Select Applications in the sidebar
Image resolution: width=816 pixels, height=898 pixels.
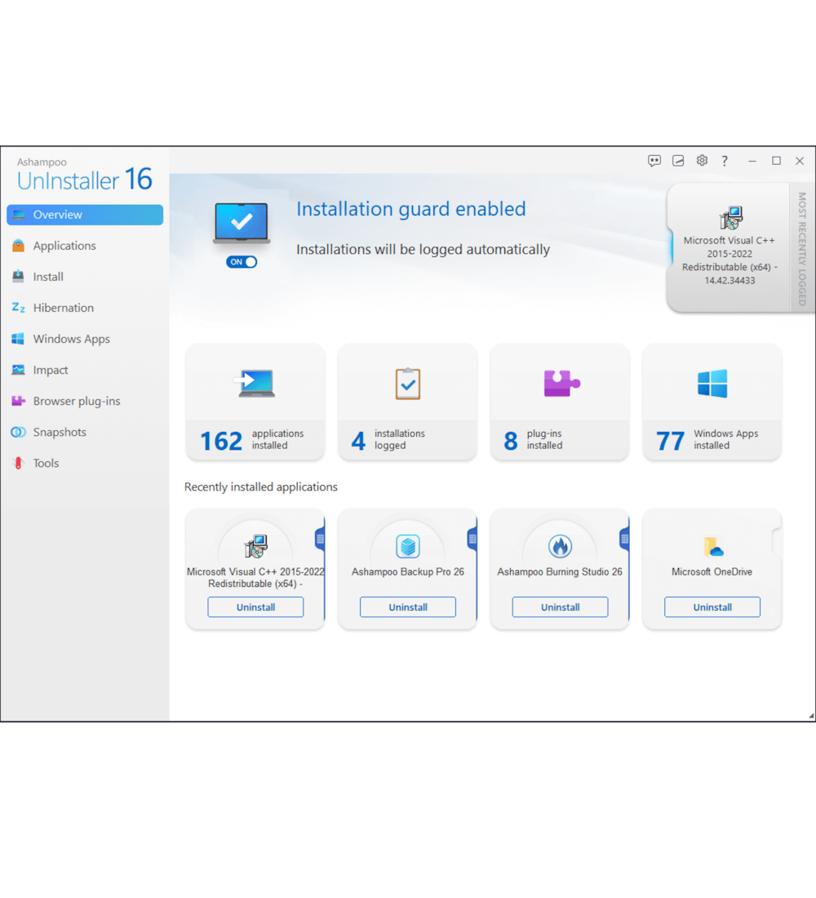(64, 246)
